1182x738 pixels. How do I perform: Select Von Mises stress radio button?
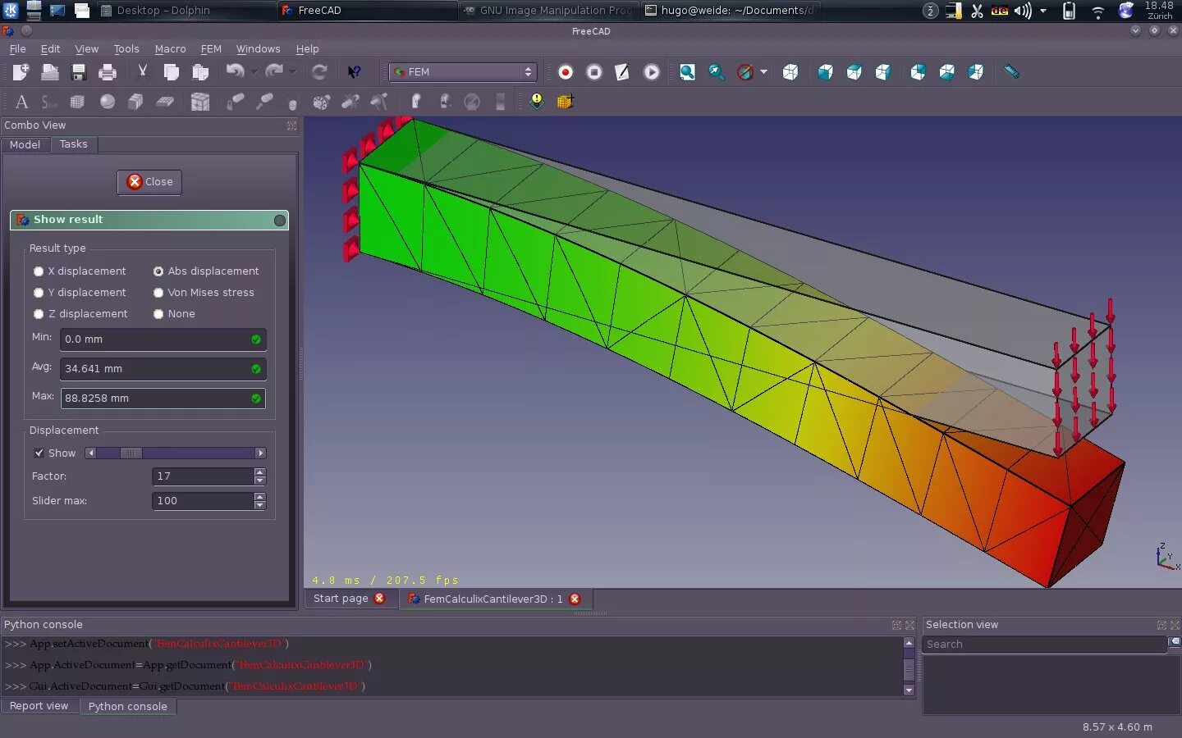pyautogui.click(x=158, y=293)
